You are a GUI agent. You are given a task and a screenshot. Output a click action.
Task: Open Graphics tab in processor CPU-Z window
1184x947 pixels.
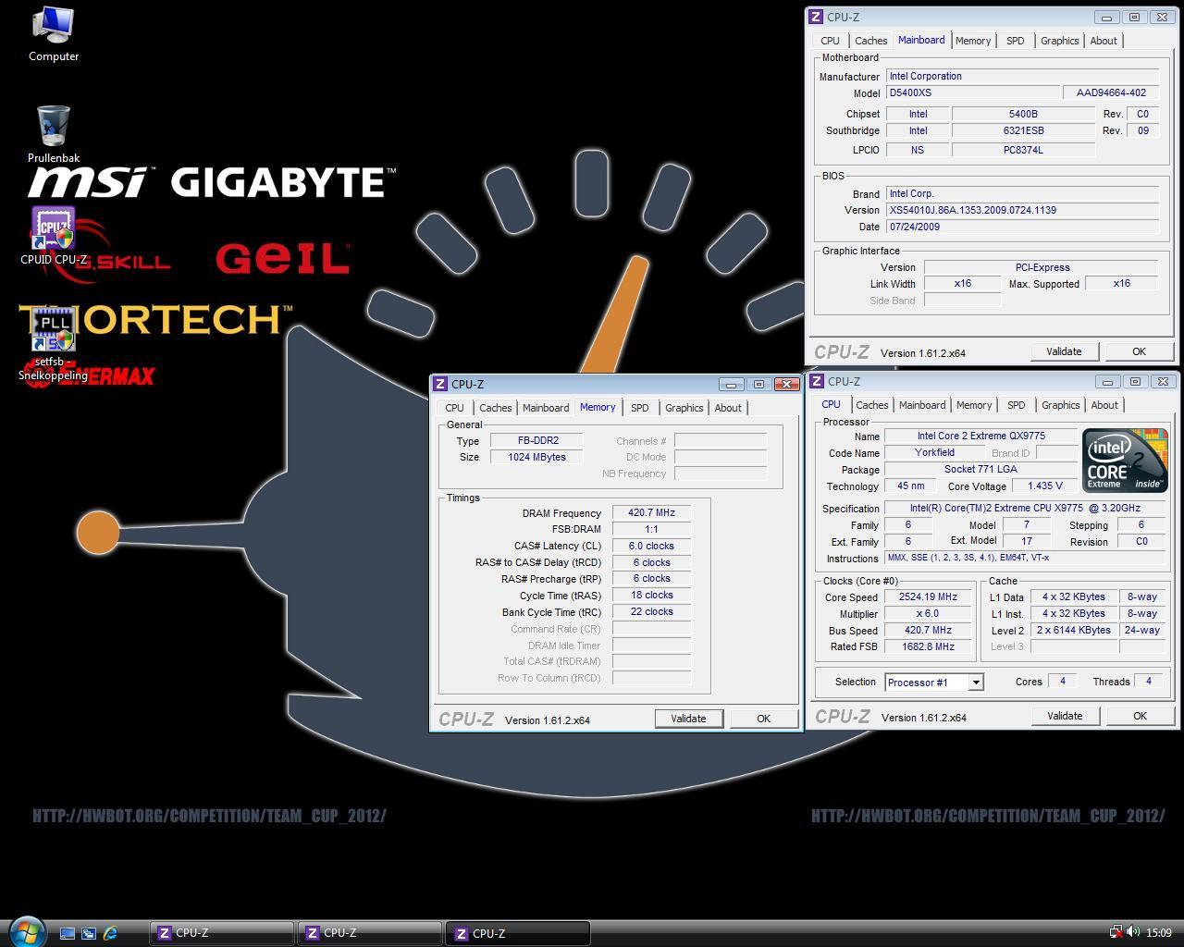pyautogui.click(x=1060, y=405)
